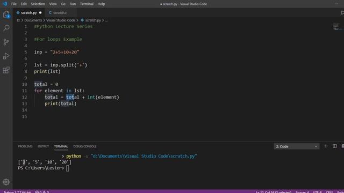Click the VS Code logo in title bar
Viewport: 344px width, 193px height.
point(5,4)
